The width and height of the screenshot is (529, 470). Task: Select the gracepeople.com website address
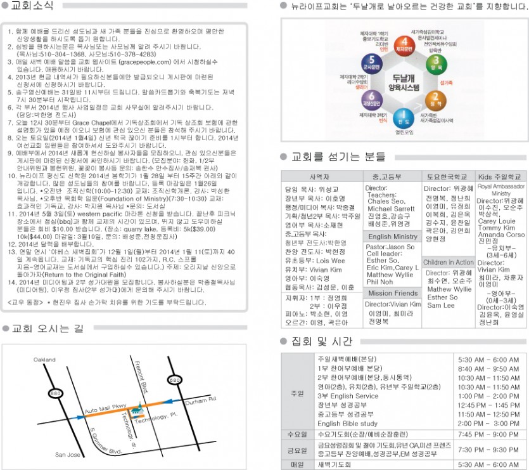point(144,62)
